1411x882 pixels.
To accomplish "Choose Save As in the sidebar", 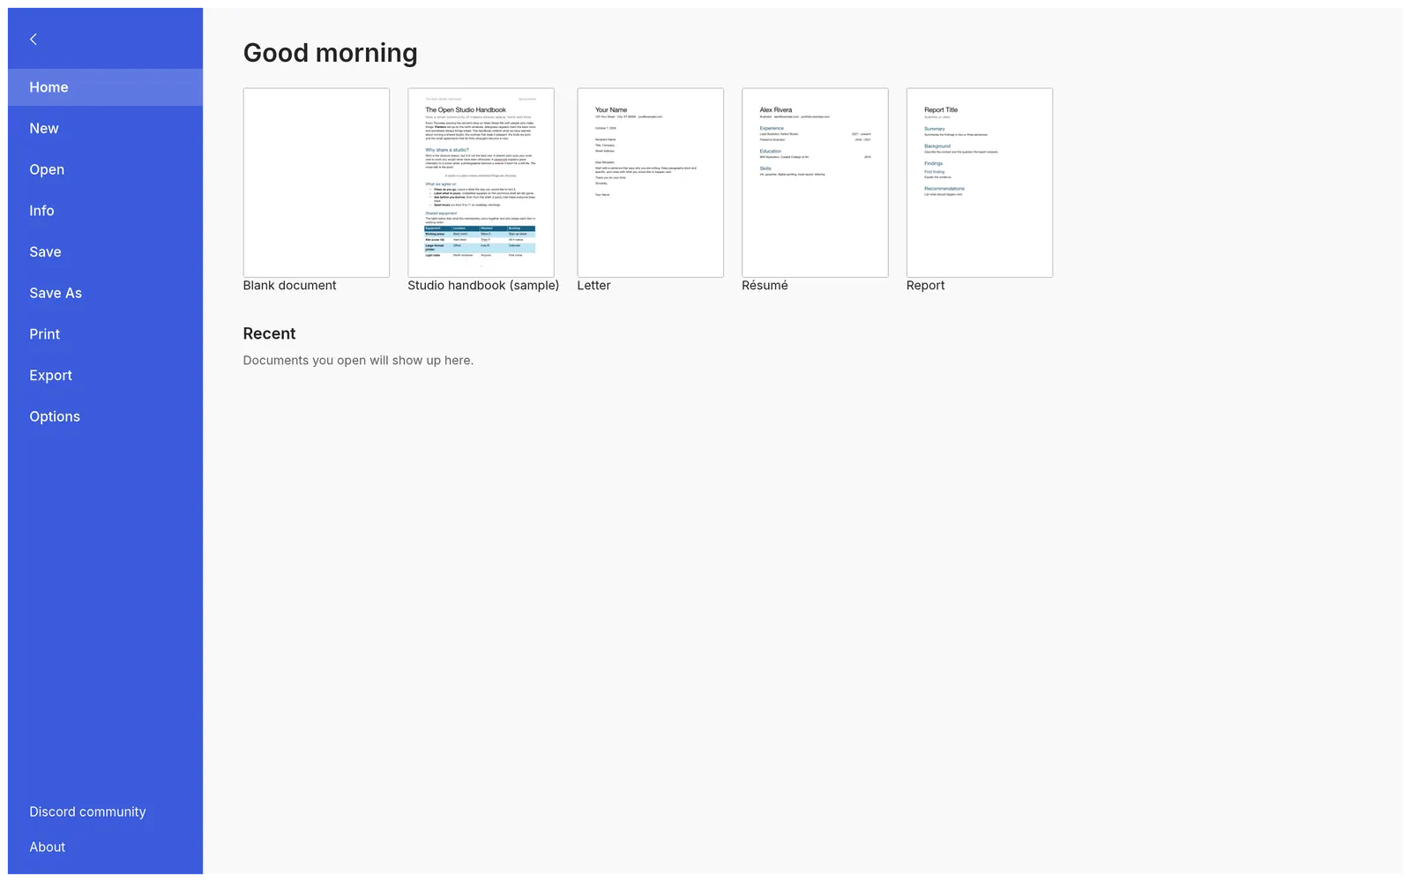I will click(x=105, y=293).
